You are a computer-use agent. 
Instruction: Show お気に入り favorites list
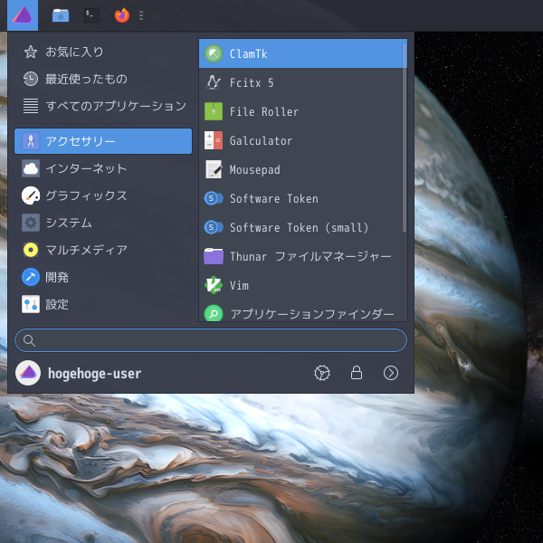103,52
